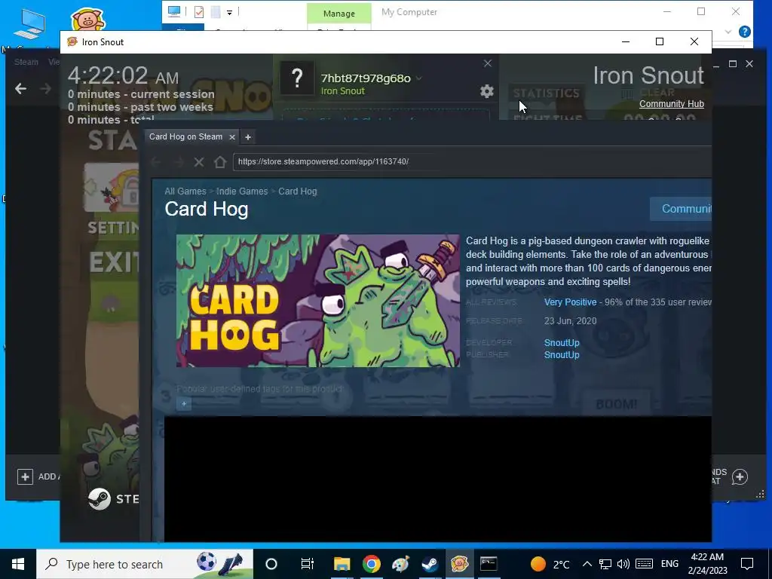The image size is (772, 579).
Task: Expand quick access toolbar dropdown arrow
Action: [x=229, y=12]
